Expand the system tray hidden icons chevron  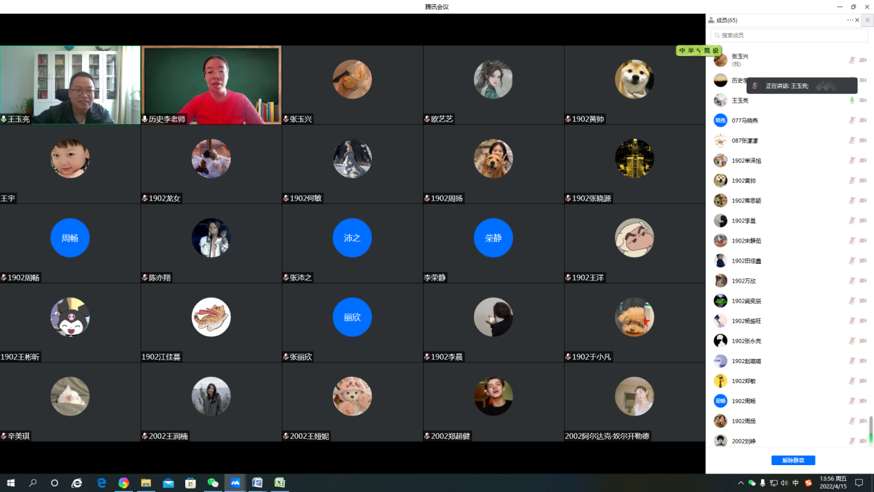(x=741, y=483)
